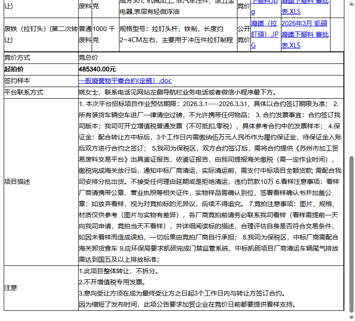Click the 公开竞价 cell in 拉钉头 row

click(244, 34)
